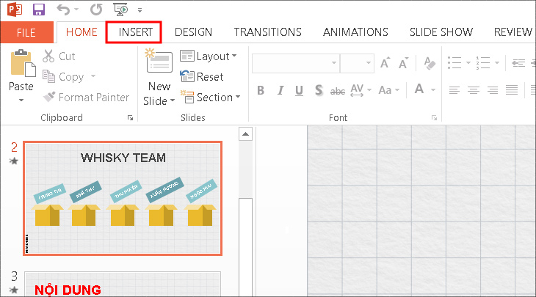Screen dimensions: 536x297
Task: Decrease font size icon
Action: pos(403,63)
